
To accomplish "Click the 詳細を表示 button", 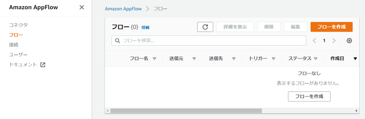I will (x=235, y=27).
